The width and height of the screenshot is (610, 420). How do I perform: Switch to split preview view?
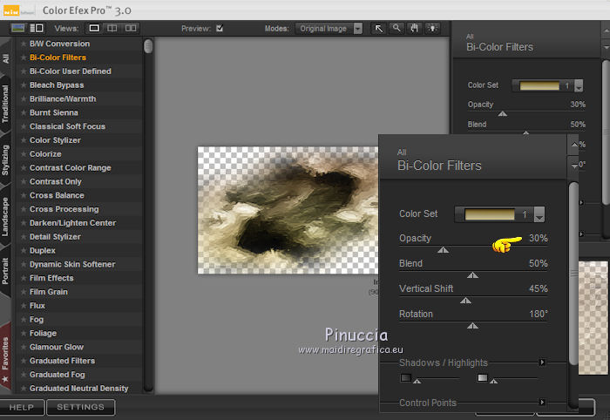click(x=112, y=28)
